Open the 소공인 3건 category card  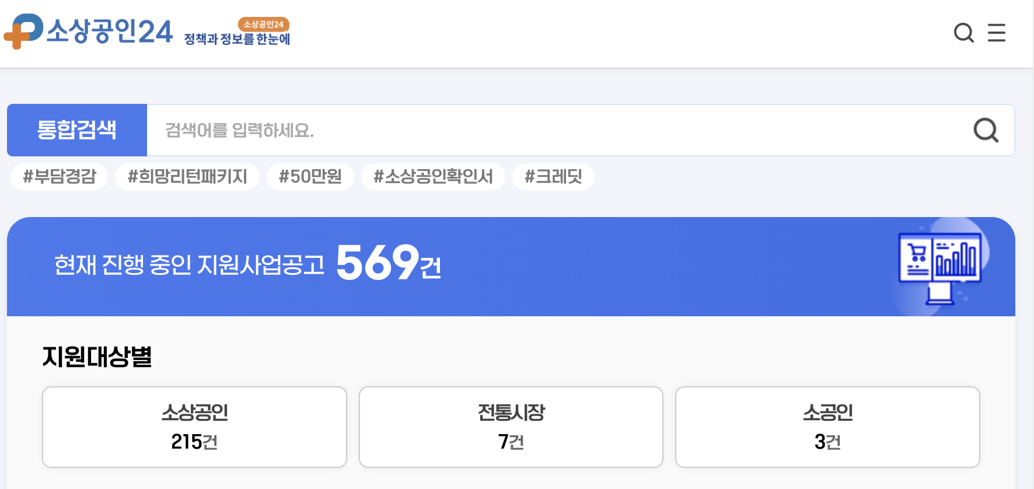[x=827, y=427]
